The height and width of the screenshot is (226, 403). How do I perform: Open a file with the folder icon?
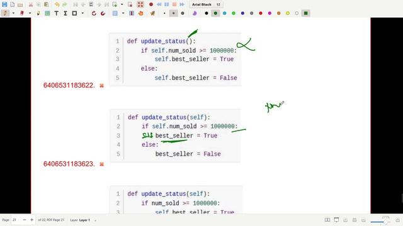[20, 4]
